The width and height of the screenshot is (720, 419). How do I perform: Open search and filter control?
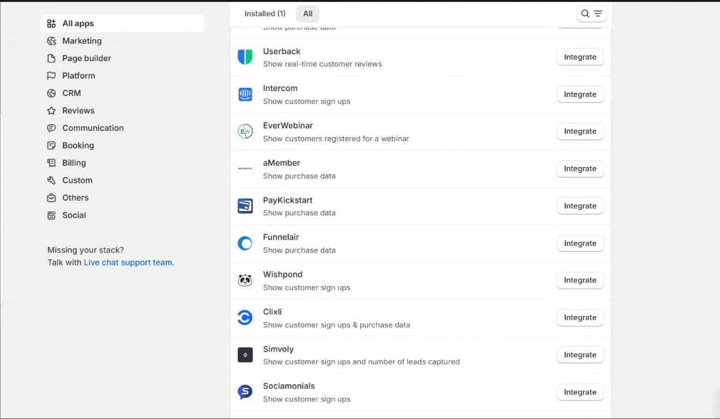point(591,14)
